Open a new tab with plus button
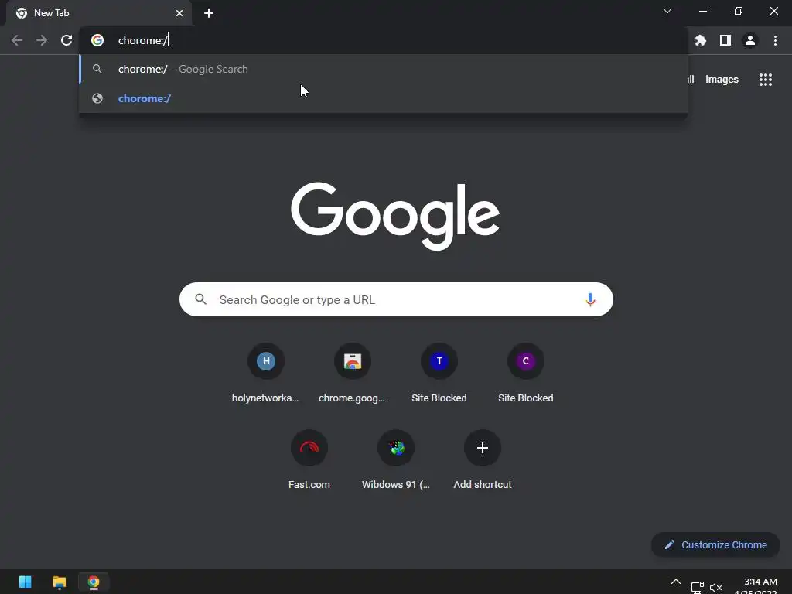The image size is (792, 594). pyautogui.click(x=209, y=13)
